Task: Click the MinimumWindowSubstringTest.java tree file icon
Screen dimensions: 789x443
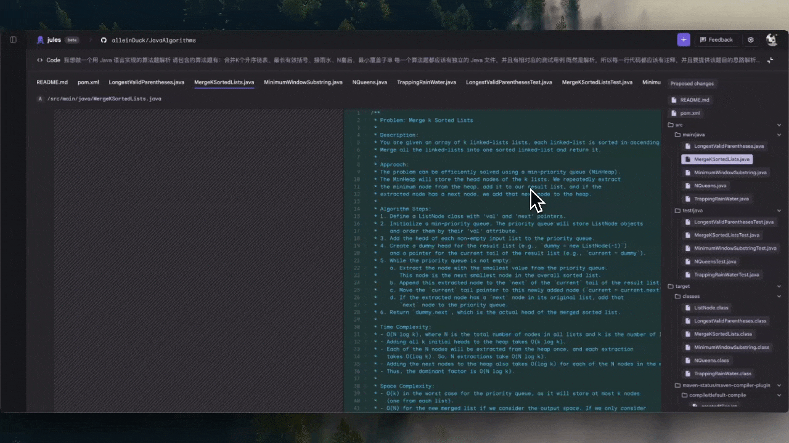Action: (689, 249)
